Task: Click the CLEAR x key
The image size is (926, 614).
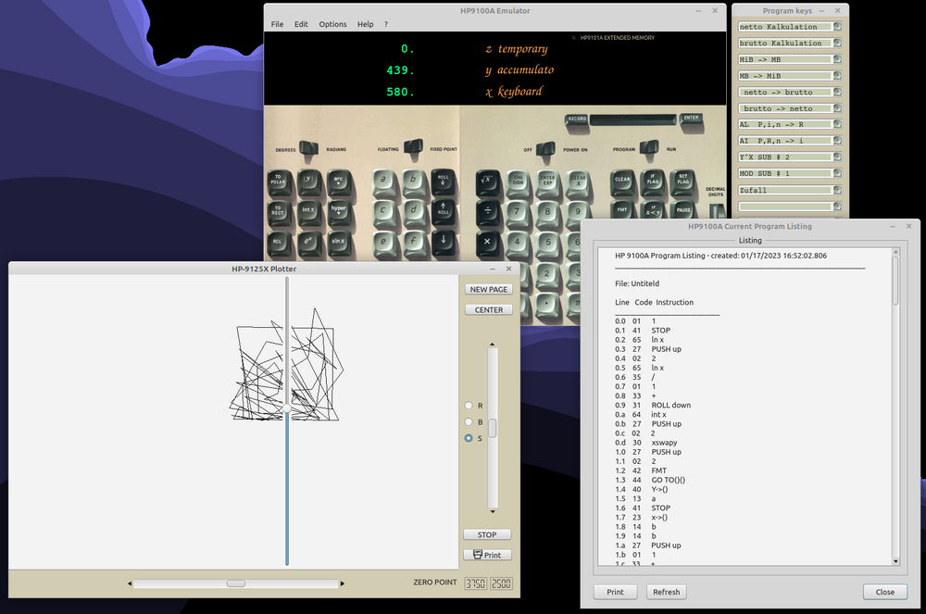Action: click(x=579, y=183)
